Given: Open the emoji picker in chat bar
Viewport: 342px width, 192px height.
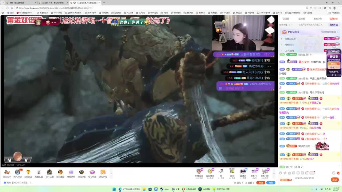Looking at the screenshot, I should coord(281,173).
